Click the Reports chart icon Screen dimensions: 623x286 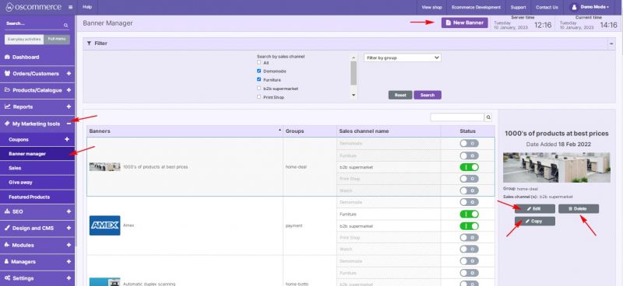click(x=7, y=106)
